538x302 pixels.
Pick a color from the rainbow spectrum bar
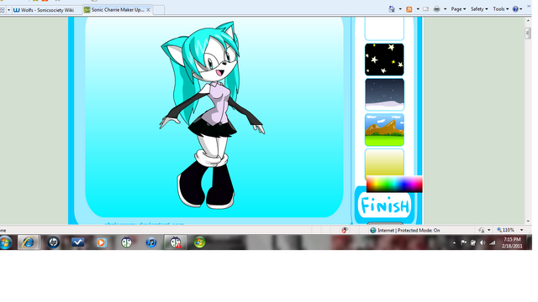(x=394, y=184)
